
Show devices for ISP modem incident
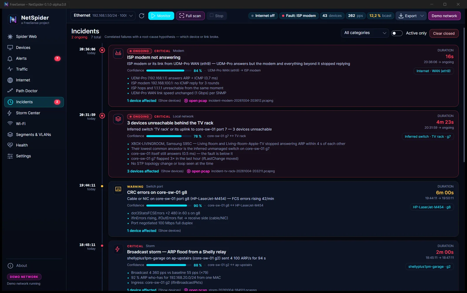point(170,101)
